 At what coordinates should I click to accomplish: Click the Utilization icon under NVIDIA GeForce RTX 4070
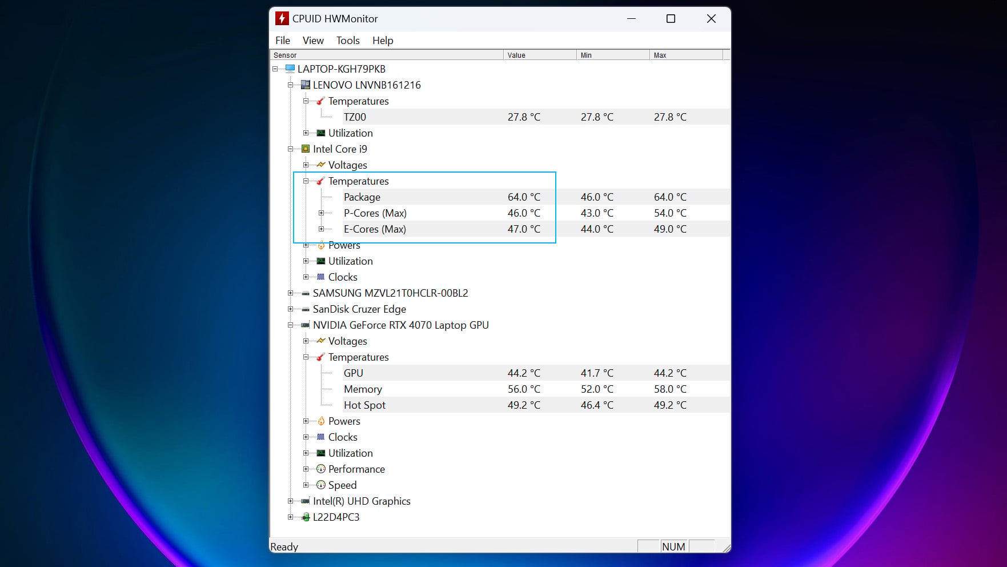(x=321, y=453)
